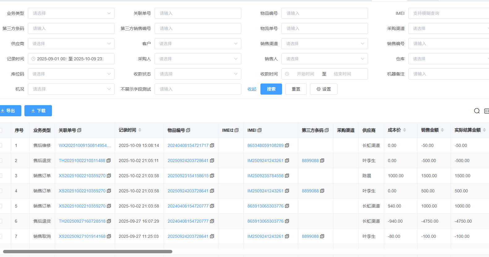489x257 pixels.
Task: Open column settings icon at table top right
Action: pyautogui.click(x=487, y=111)
